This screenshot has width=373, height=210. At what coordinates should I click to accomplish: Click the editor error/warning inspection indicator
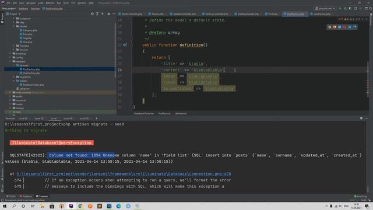[x=349, y=19]
